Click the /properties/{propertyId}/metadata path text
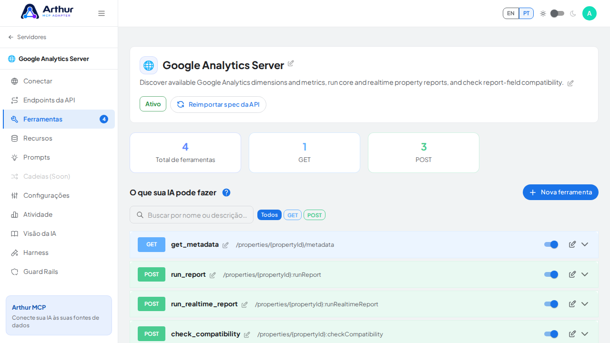Viewport: 610px width, 343px height. click(285, 245)
